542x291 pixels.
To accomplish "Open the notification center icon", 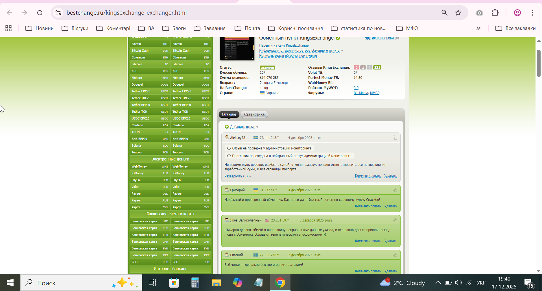I will coord(529,283).
